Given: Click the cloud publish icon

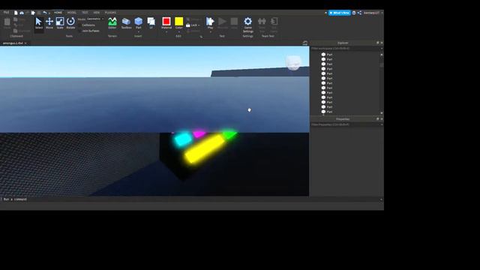Looking at the screenshot, I should pyautogui.click(x=22, y=13).
